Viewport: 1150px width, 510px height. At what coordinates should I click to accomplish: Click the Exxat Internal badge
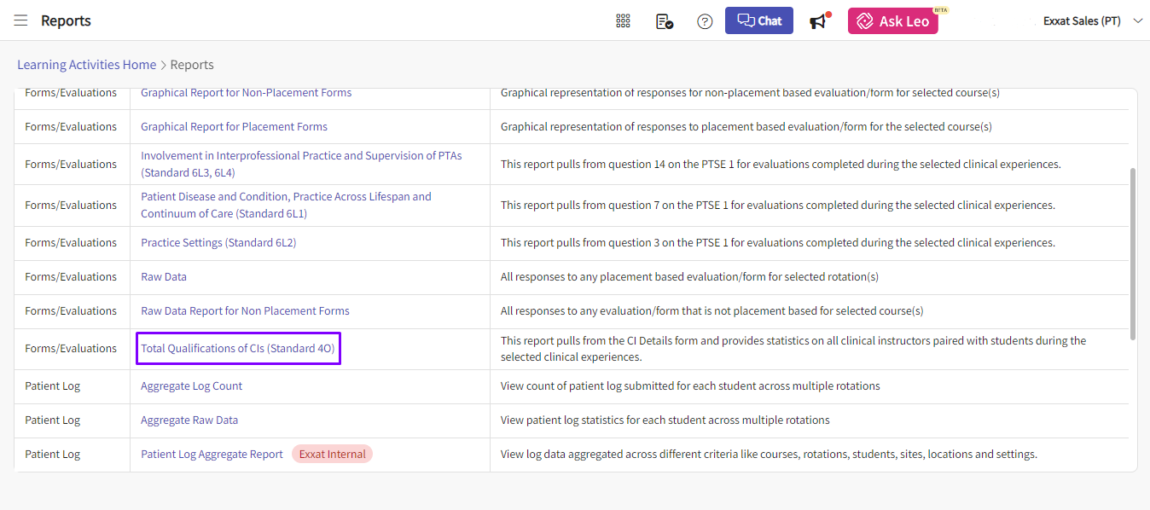(333, 454)
